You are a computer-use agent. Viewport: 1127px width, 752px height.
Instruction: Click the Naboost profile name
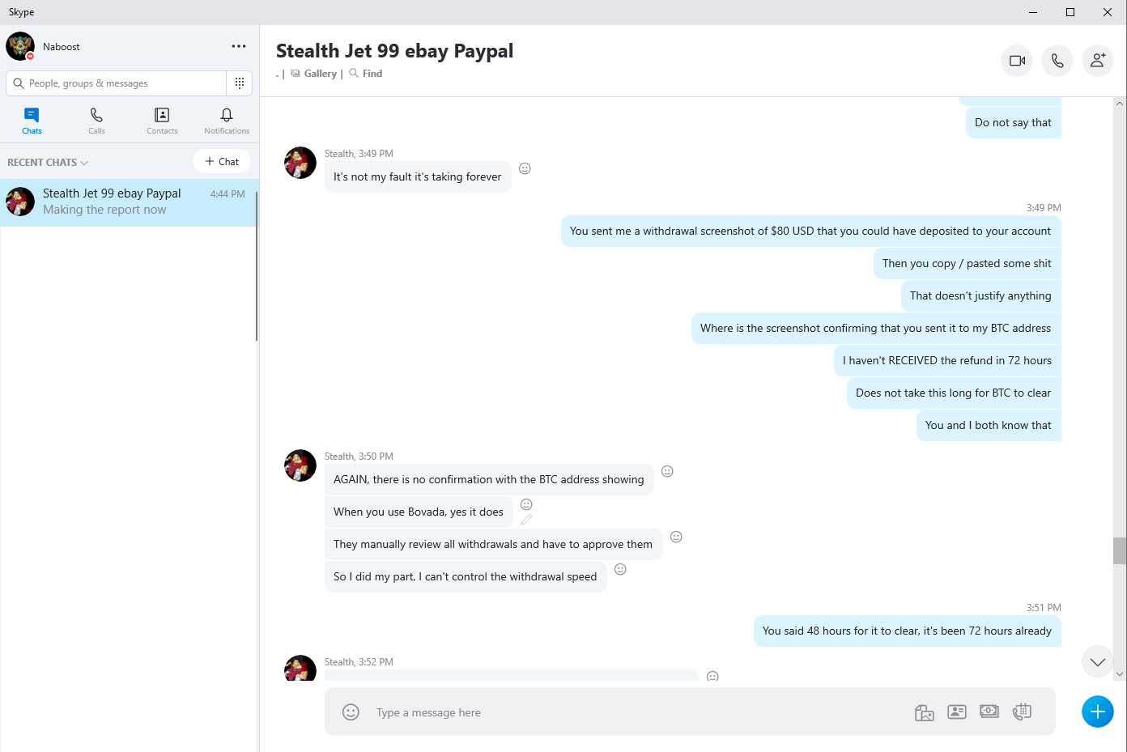coord(62,46)
